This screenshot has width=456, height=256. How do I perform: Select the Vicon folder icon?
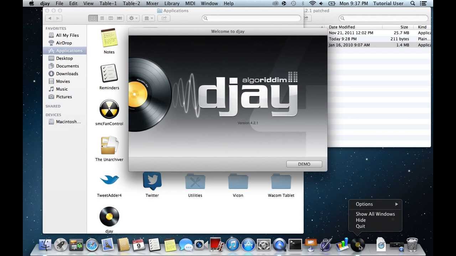[238, 181]
